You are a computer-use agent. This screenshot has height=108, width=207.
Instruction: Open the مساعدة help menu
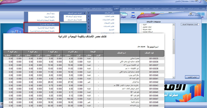tap(86, 9)
